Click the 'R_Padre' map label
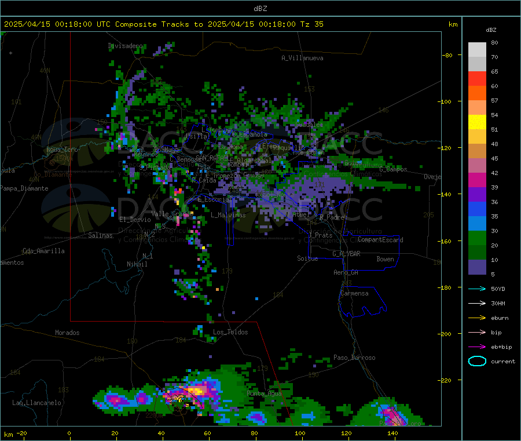This screenshot has height=441, width=521. point(332,217)
